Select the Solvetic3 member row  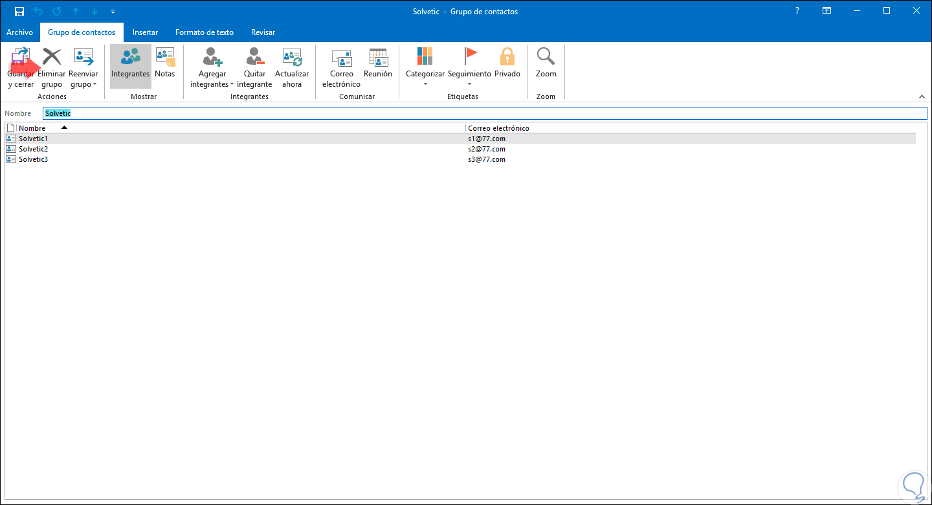(x=461, y=159)
